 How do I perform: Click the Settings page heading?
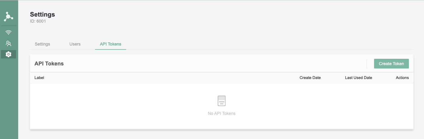[42, 14]
